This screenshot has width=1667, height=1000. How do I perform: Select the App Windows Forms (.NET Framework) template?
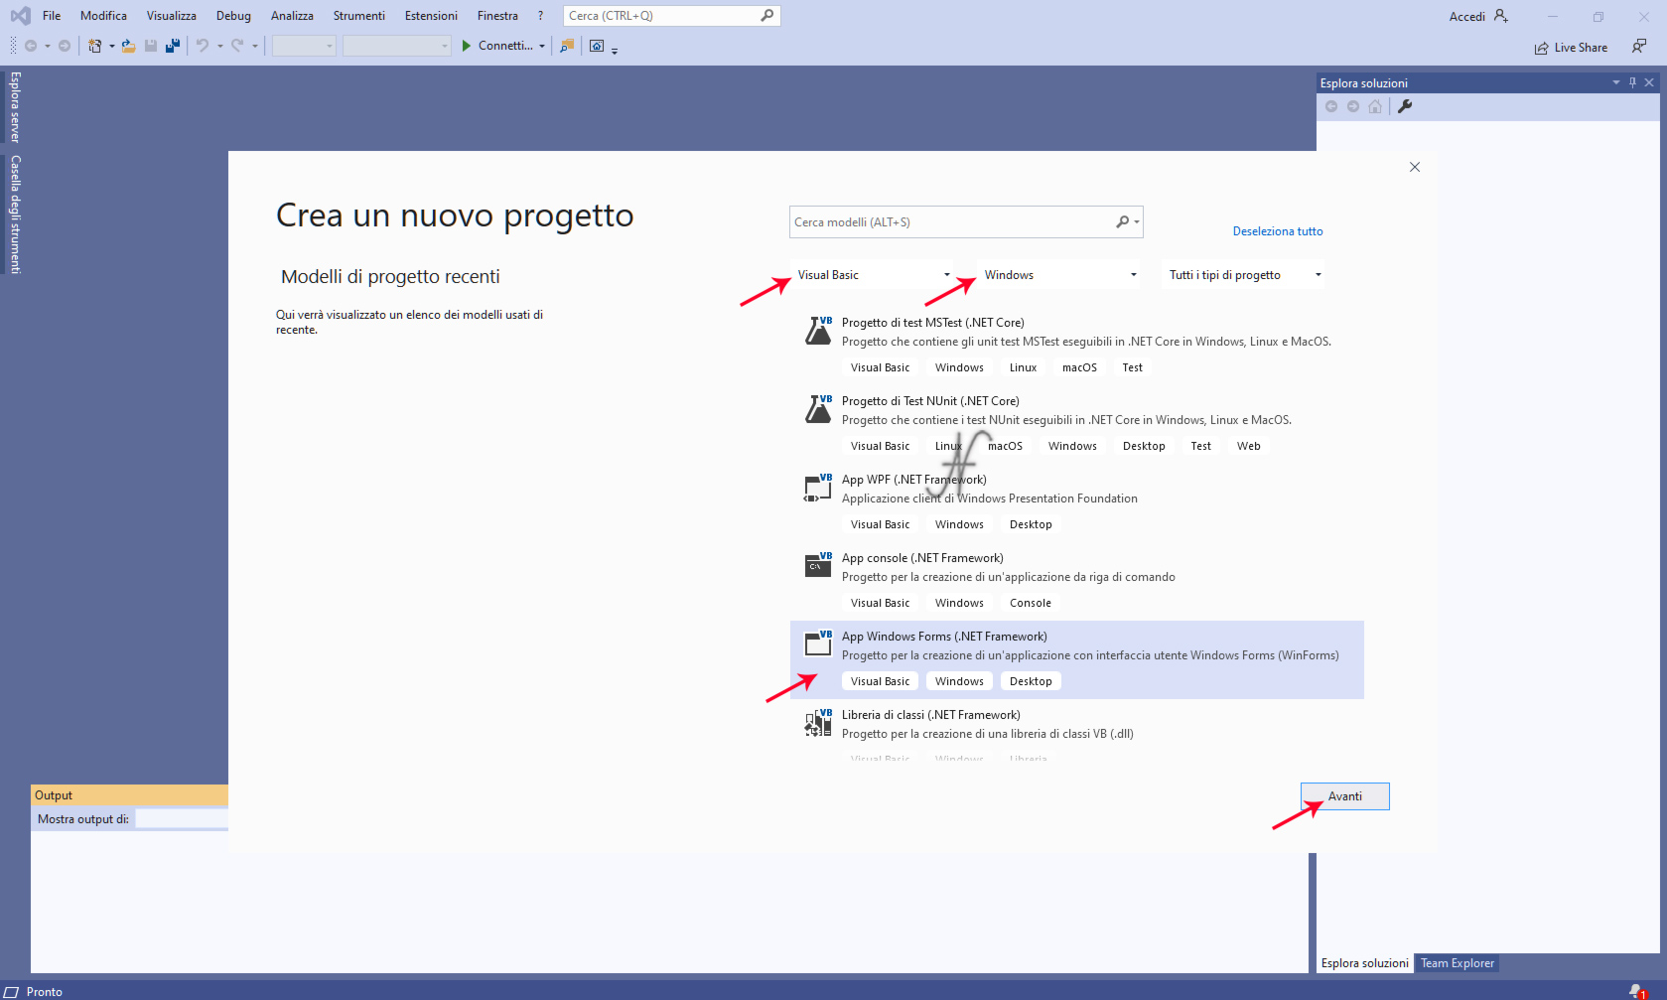[1077, 659]
